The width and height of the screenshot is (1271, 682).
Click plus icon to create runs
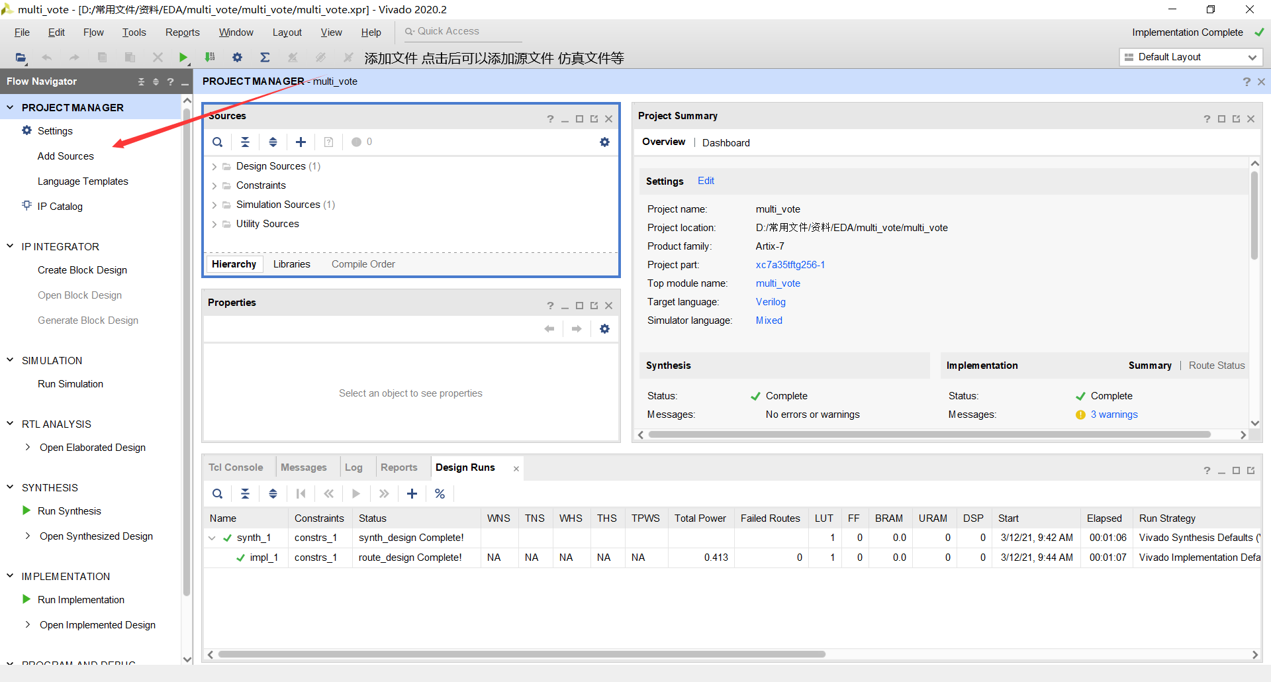point(412,493)
